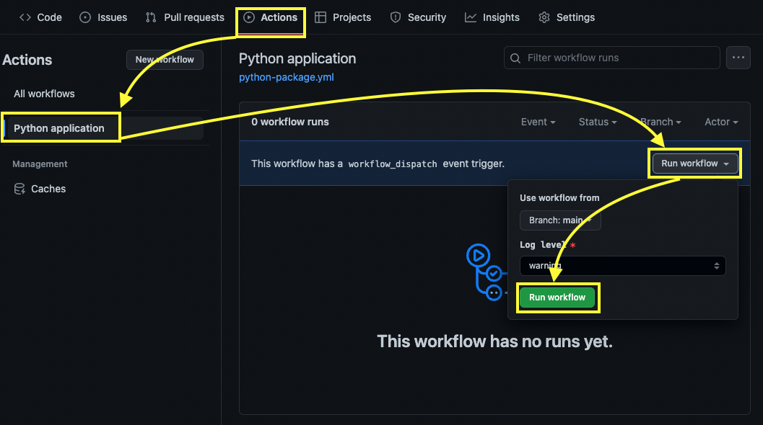
Task: Click the Management section heading
Action: coord(40,164)
